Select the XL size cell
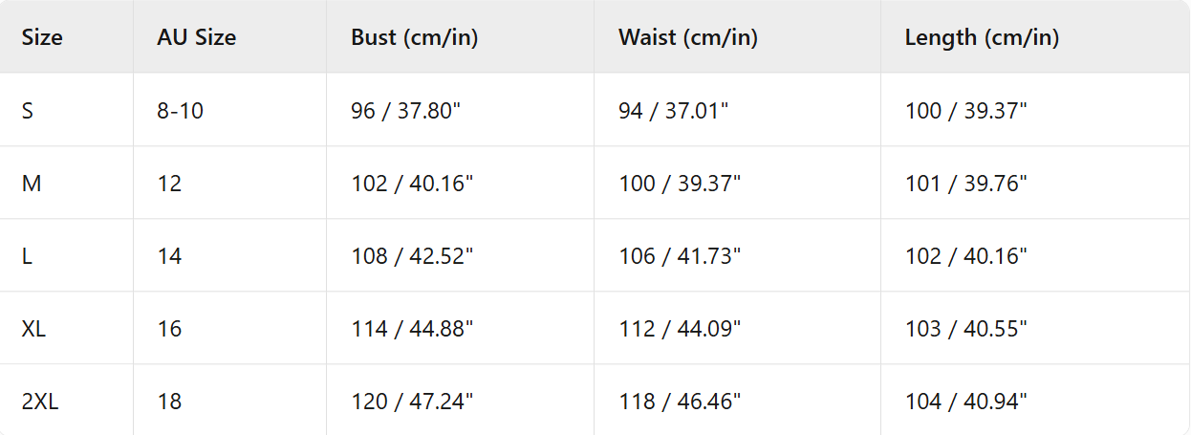This screenshot has height=435, width=1191. coord(33,329)
